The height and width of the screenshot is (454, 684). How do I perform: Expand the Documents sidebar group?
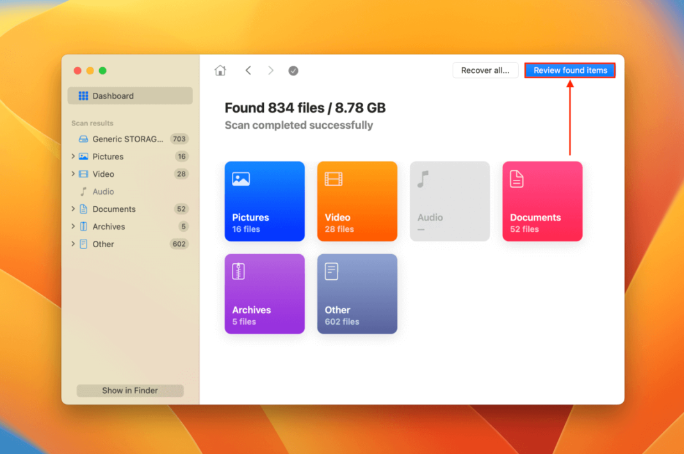[73, 209]
